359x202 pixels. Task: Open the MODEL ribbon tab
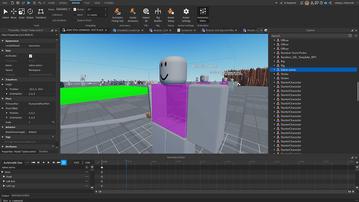63,3
